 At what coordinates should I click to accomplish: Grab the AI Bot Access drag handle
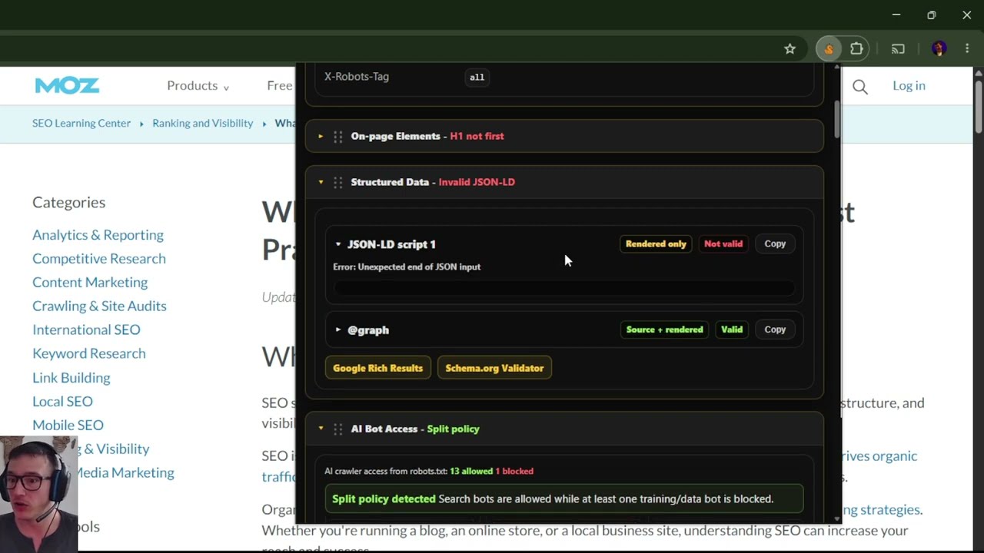point(337,429)
